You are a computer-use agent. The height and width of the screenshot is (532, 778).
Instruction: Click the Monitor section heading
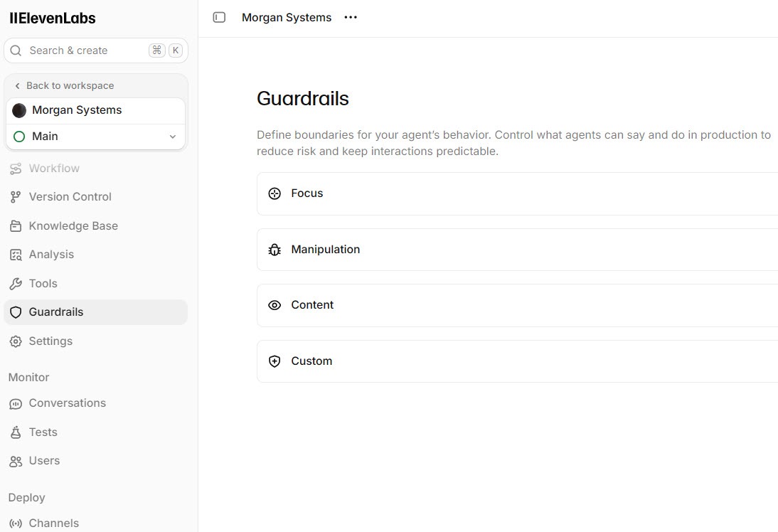28,377
